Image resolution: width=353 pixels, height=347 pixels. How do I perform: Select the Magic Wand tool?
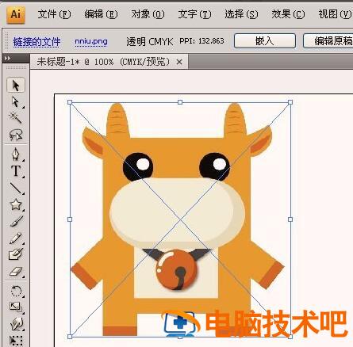click(16, 117)
